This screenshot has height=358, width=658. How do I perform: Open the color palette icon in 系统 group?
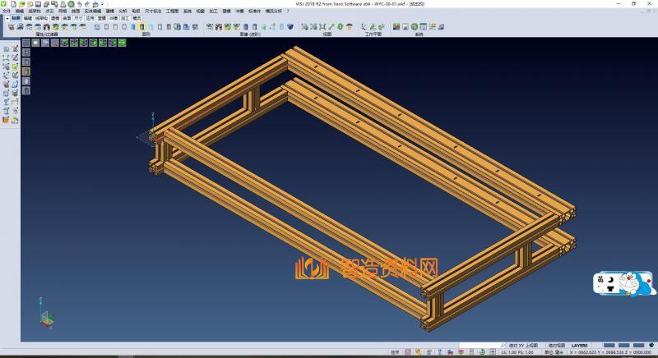click(x=396, y=26)
